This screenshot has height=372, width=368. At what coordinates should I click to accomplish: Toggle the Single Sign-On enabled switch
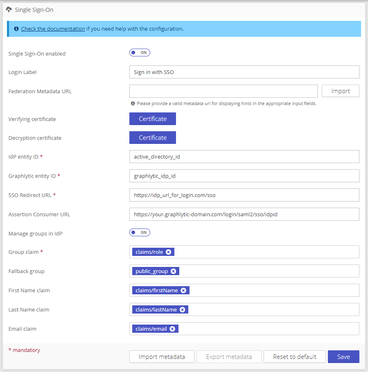pyautogui.click(x=140, y=53)
